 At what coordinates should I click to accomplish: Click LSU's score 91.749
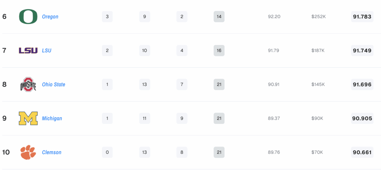coord(362,50)
